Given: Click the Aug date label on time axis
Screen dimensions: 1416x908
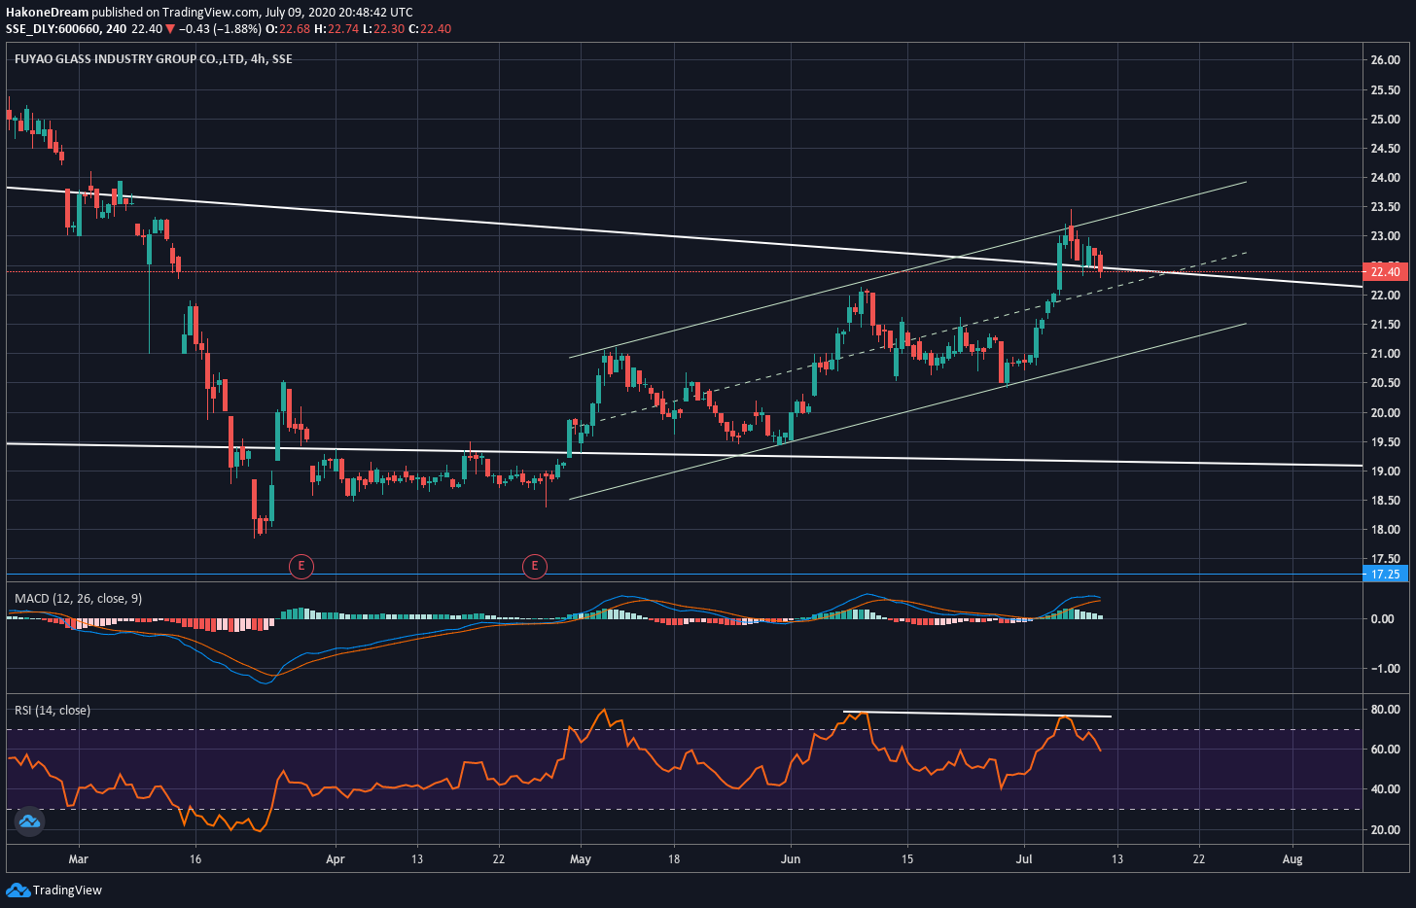Looking at the screenshot, I should pyautogui.click(x=1292, y=858).
